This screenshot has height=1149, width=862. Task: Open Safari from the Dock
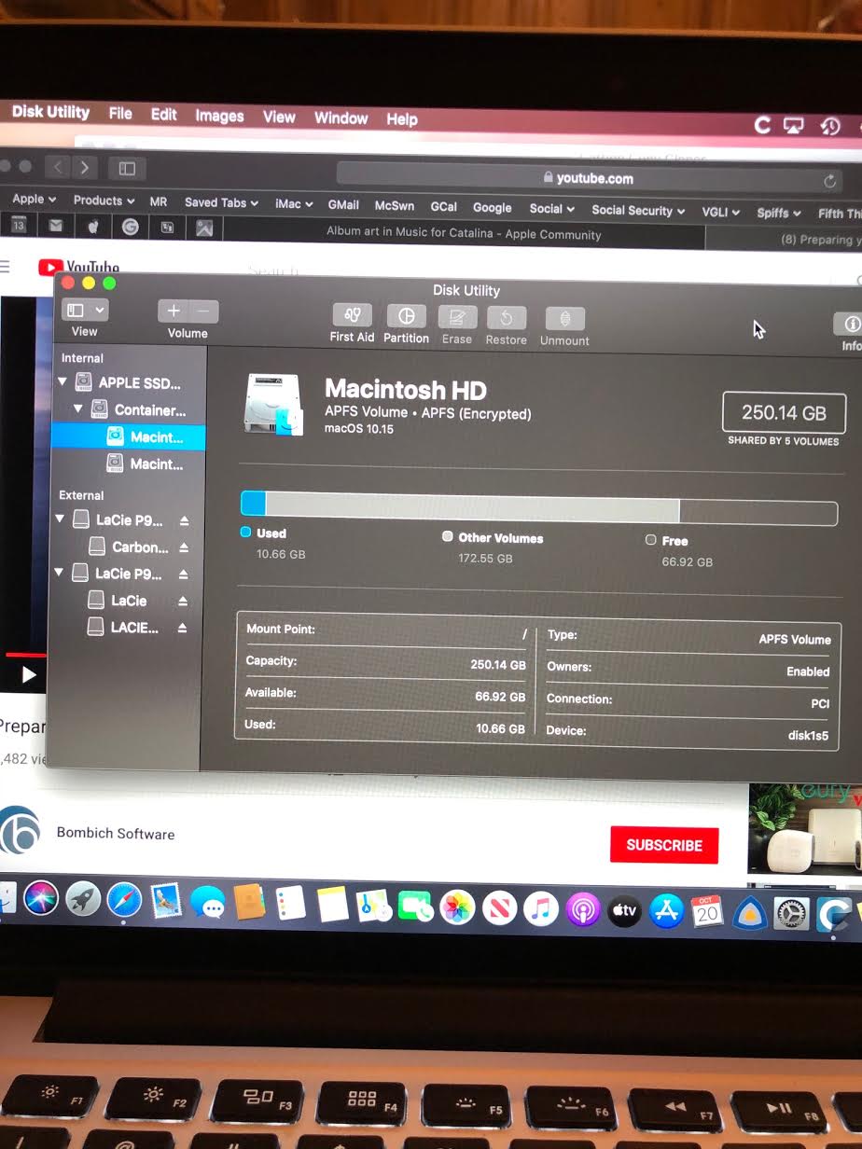125,899
